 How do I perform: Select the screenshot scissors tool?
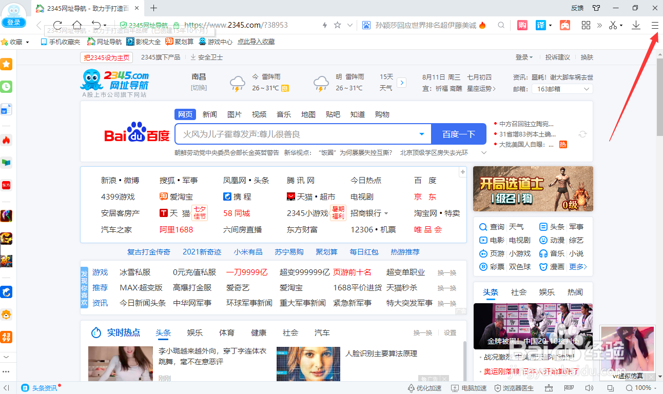612,25
